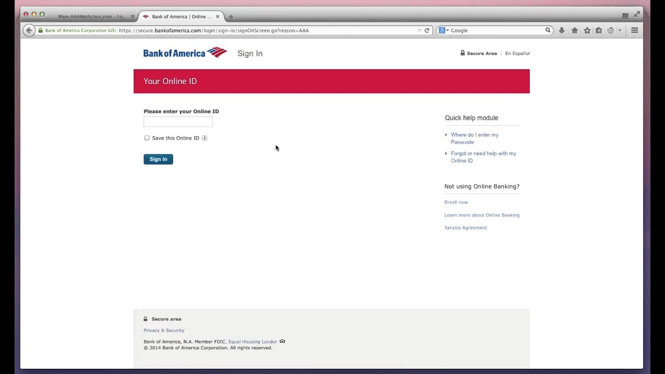Expand the add-on icon dropdown arrow
Viewport: 665px width, 374px height.
[619, 31]
